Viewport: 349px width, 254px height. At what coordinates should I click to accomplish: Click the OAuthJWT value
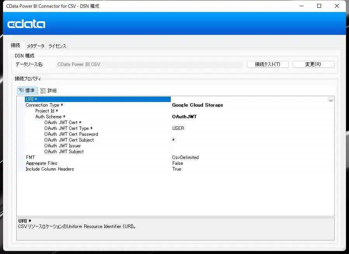click(184, 117)
